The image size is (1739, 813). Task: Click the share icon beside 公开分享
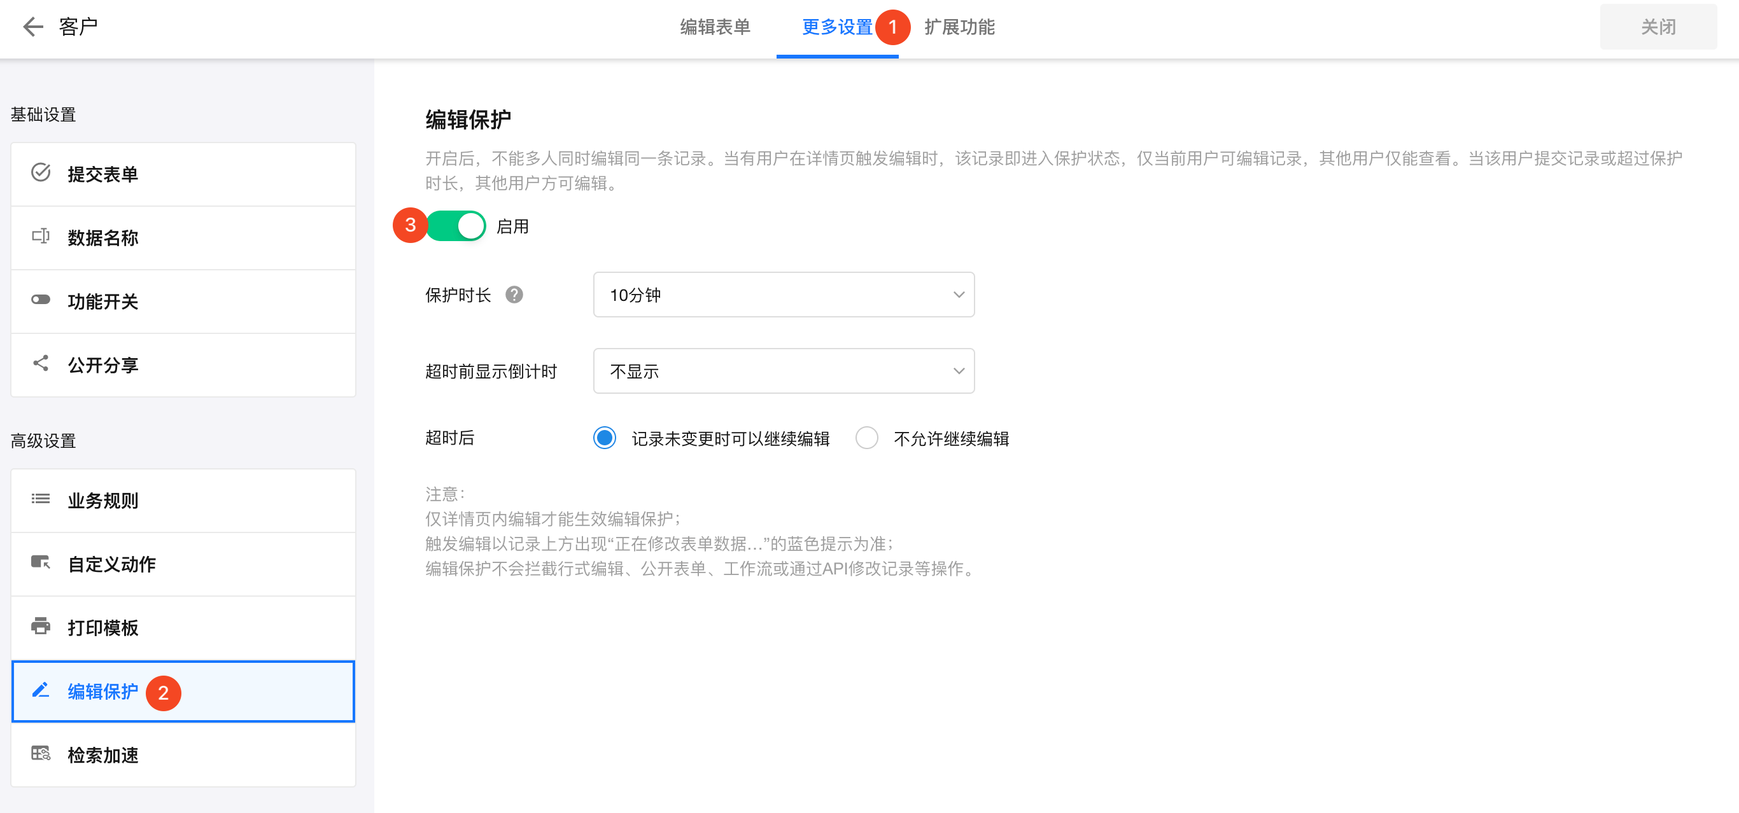(41, 364)
